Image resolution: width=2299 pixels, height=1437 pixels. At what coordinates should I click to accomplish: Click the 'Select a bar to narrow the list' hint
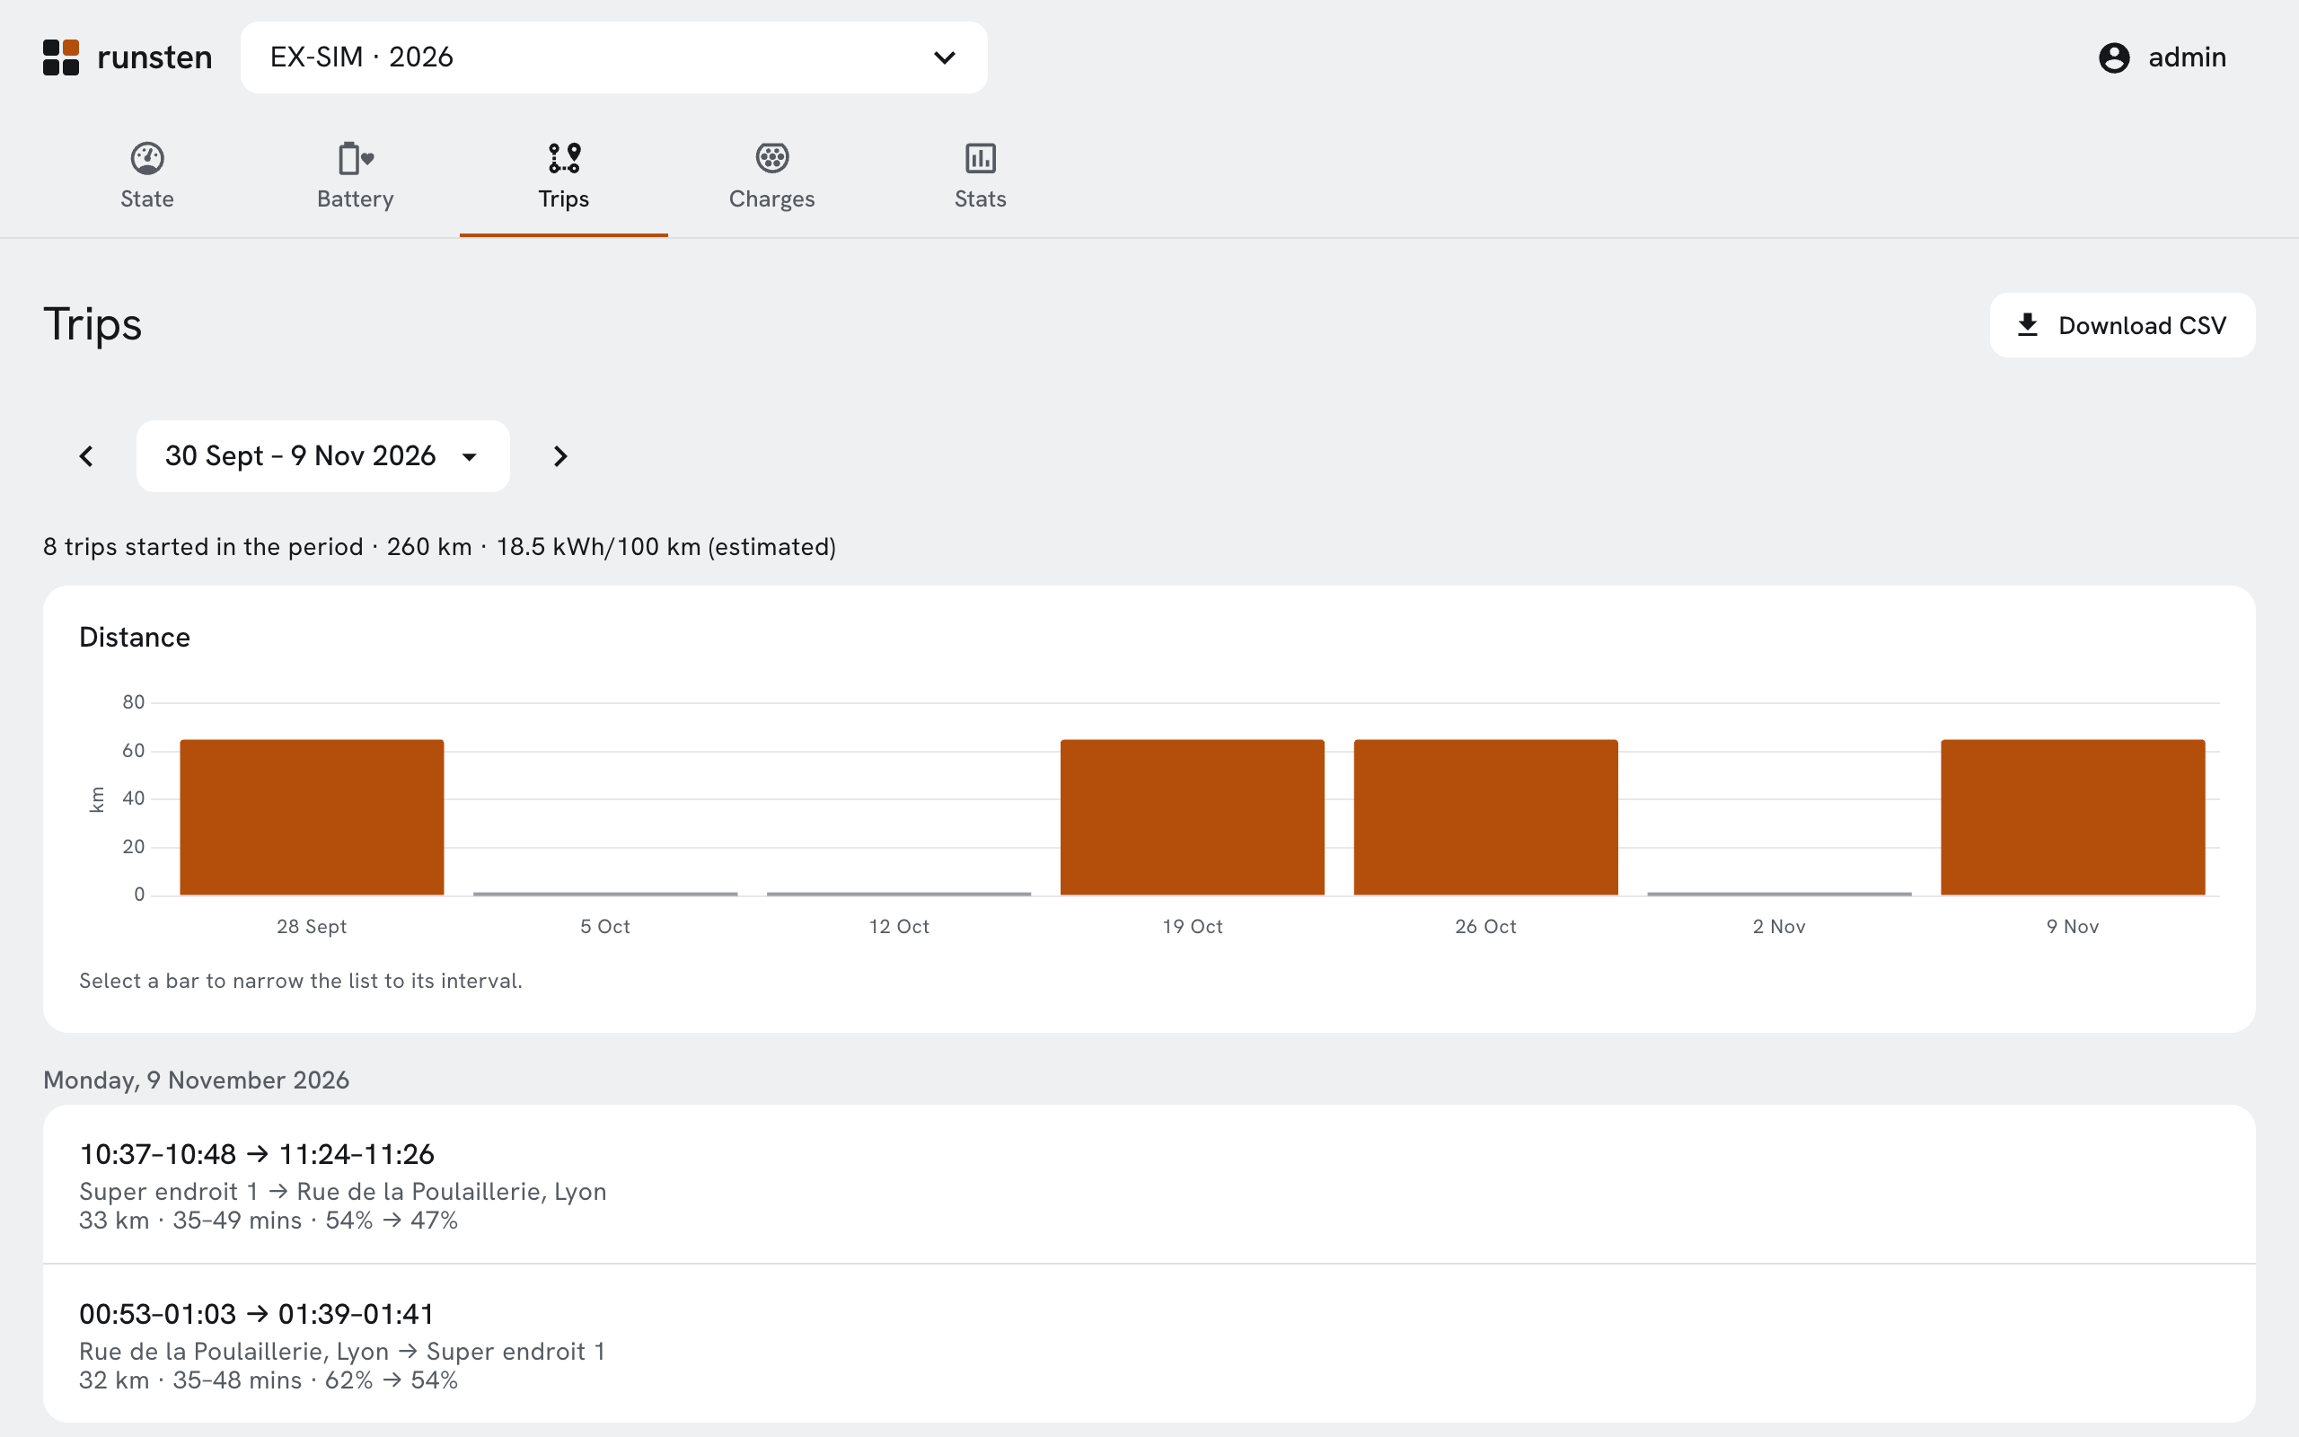click(301, 981)
